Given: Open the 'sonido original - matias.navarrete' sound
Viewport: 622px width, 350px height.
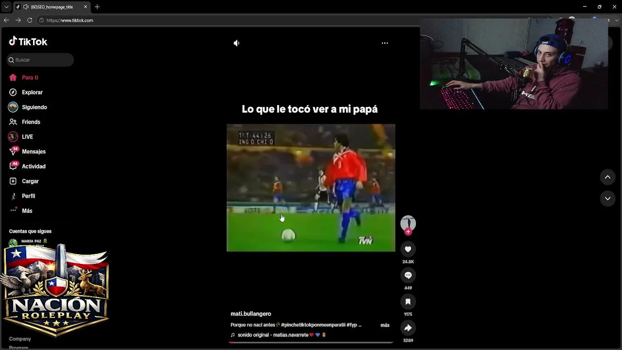Looking at the screenshot, I should (278, 335).
